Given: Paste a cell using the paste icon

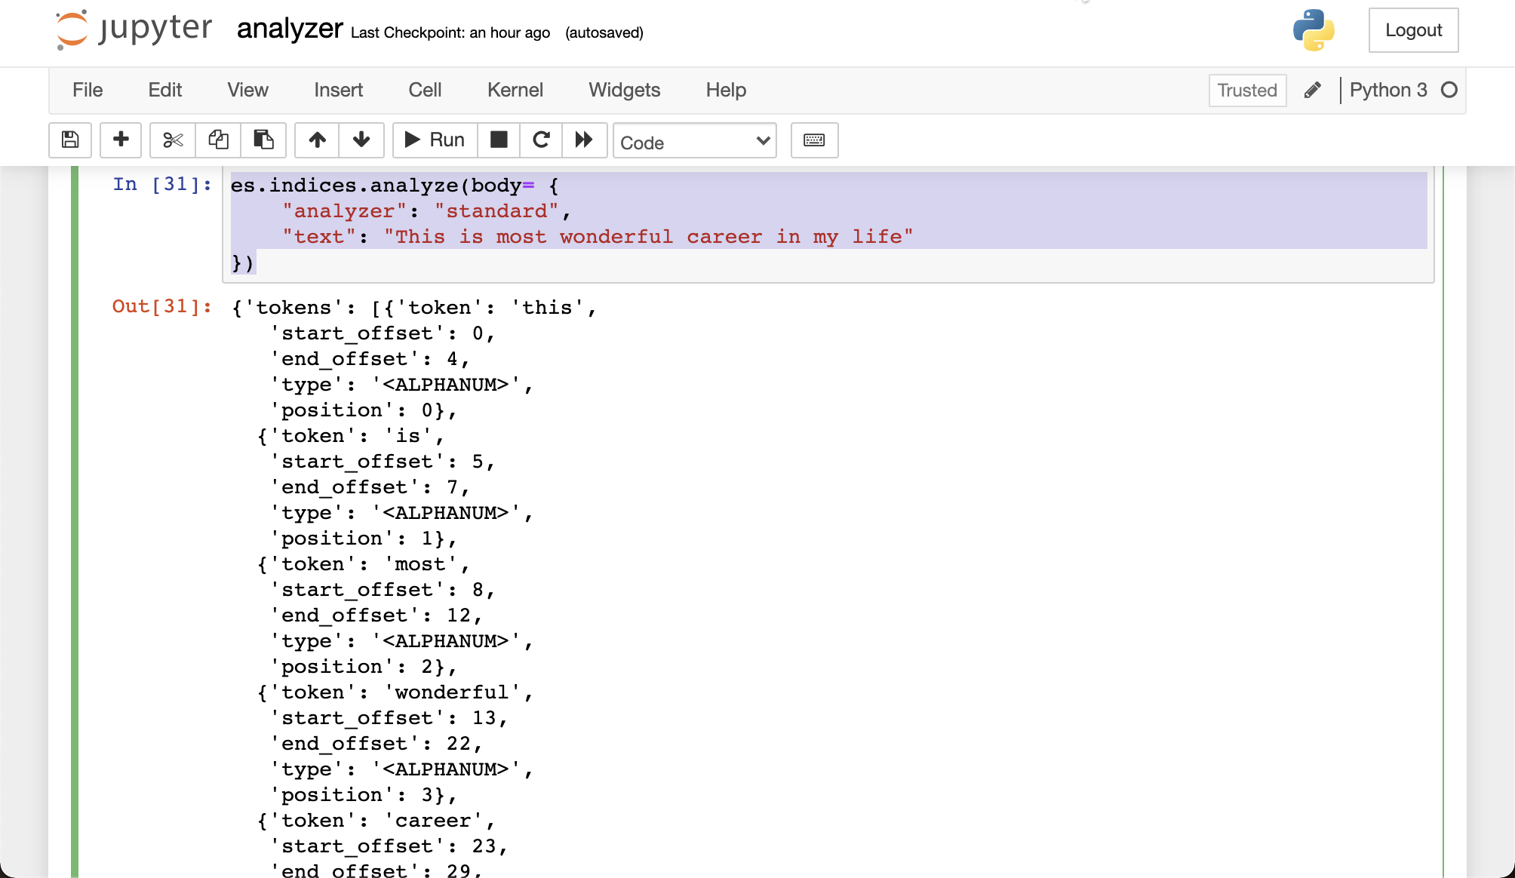Looking at the screenshot, I should 263,140.
